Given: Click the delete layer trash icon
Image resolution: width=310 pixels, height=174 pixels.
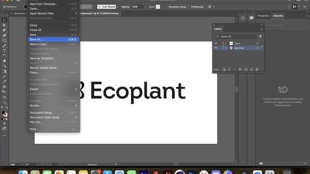Looking at the screenshot, I should point(257,70).
